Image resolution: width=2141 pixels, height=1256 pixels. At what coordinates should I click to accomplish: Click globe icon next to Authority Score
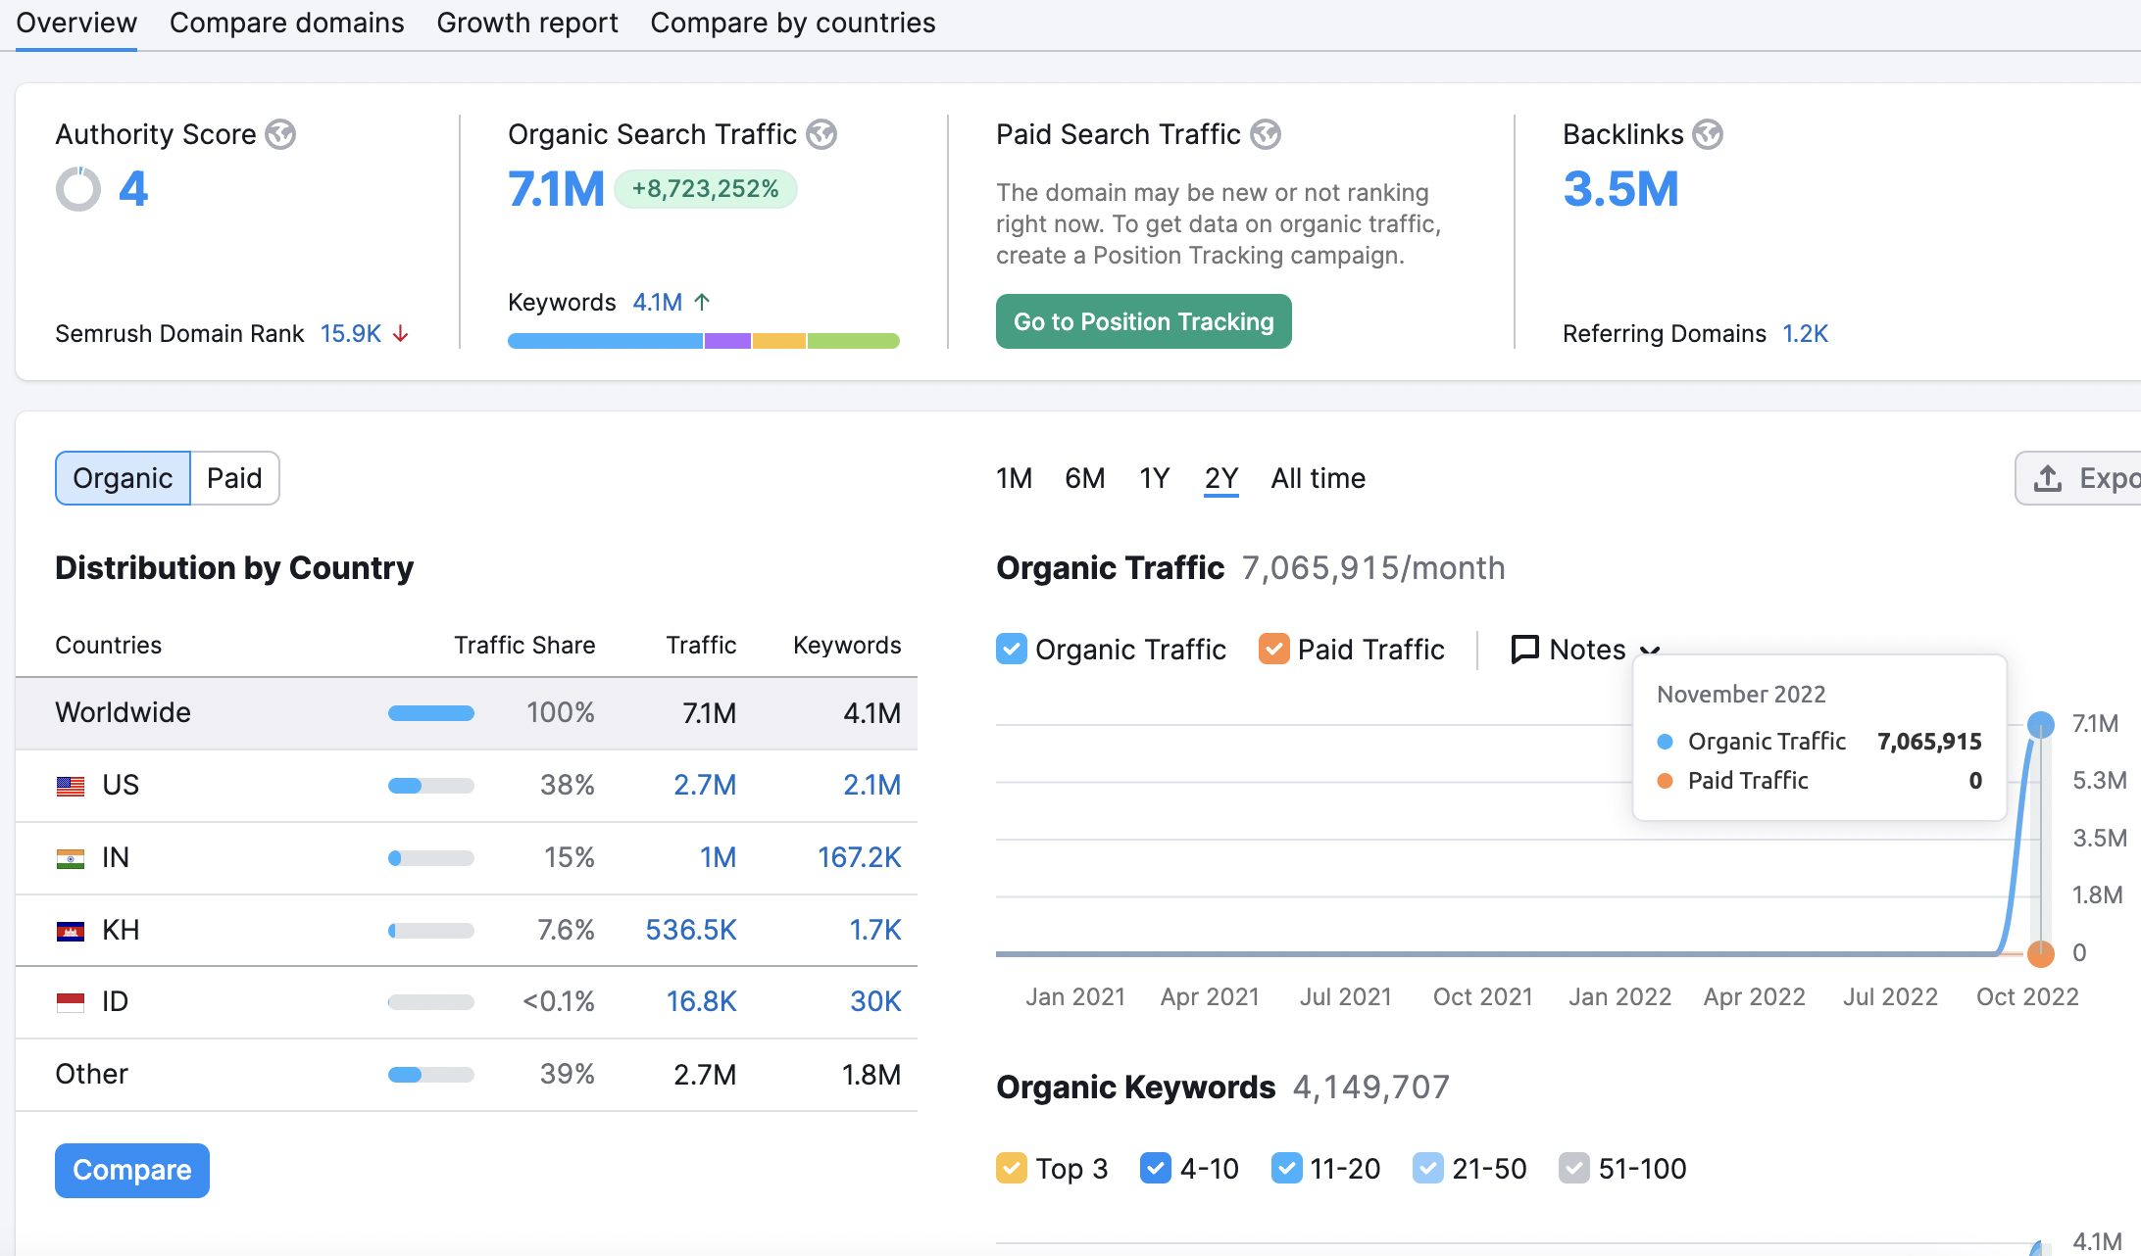tap(280, 134)
